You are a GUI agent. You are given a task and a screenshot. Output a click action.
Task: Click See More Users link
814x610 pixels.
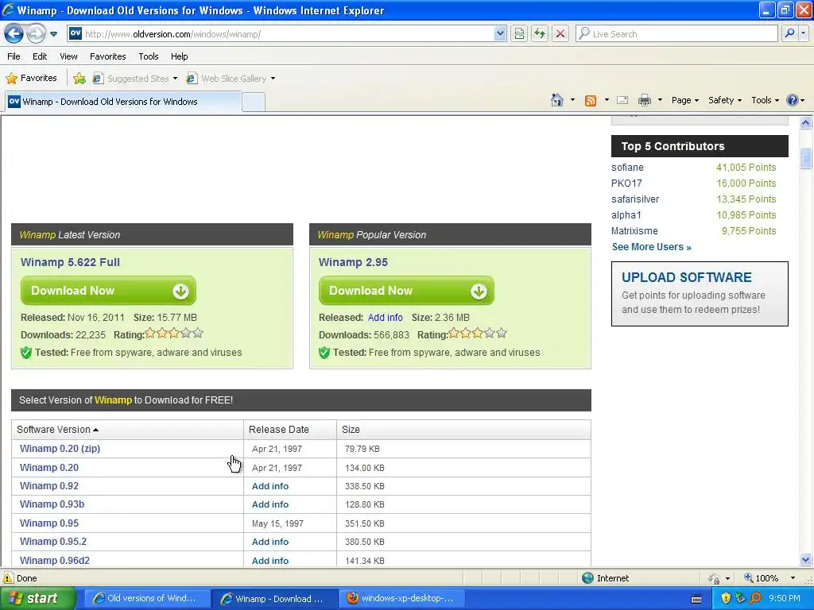coord(652,247)
